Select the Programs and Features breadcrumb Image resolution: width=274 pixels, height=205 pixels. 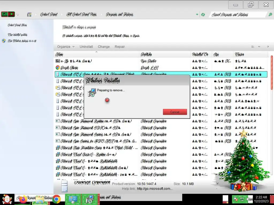point(120,14)
